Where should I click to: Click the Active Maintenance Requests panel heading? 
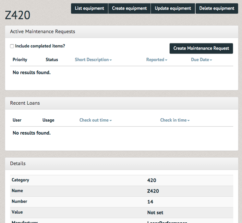point(42,32)
